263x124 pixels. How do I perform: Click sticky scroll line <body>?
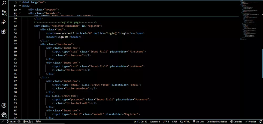pos(26,6)
